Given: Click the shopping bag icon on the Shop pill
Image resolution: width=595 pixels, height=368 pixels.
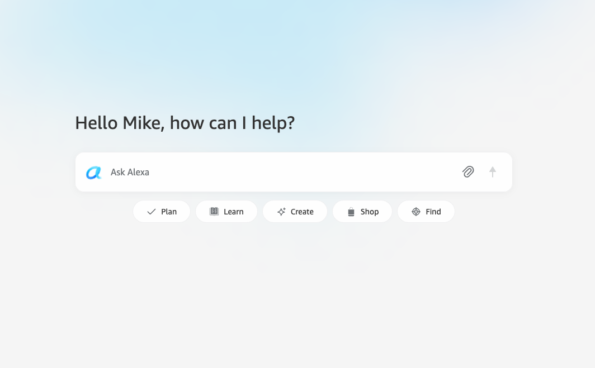Looking at the screenshot, I should 351,211.
